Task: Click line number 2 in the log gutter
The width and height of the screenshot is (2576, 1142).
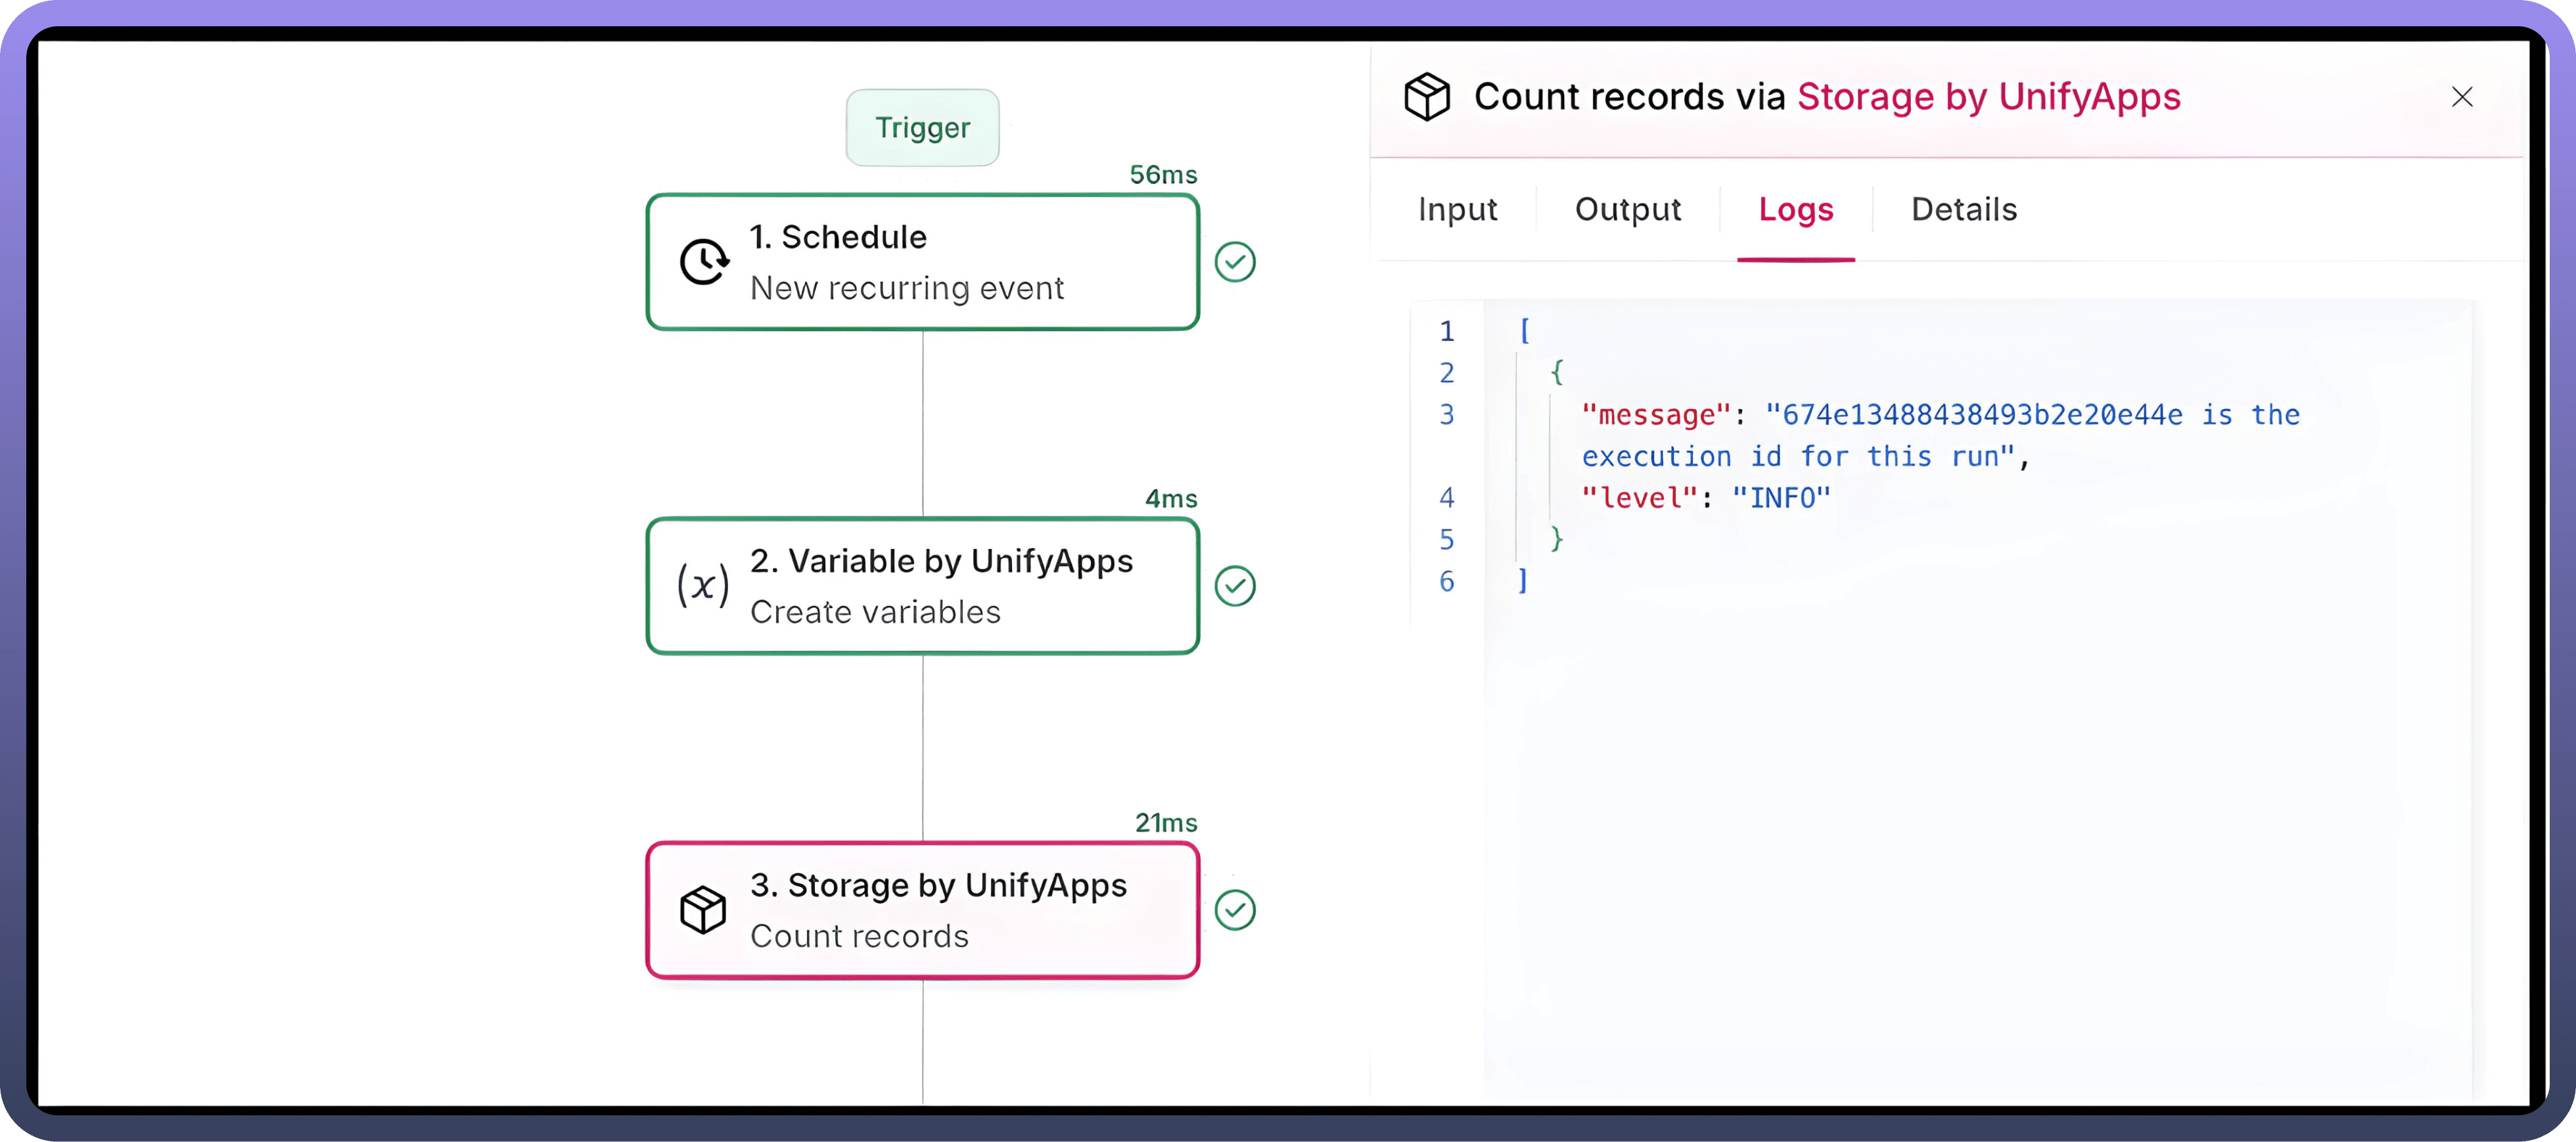Action: coord(1446,372)
